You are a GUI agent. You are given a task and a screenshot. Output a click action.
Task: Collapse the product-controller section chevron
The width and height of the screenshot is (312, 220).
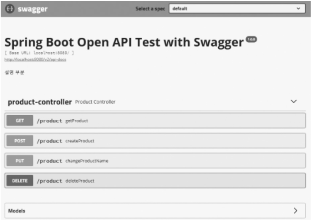coord(293,102)
